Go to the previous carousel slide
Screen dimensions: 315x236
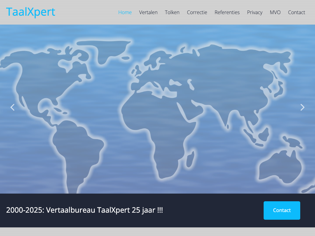(x=13, y=107)
